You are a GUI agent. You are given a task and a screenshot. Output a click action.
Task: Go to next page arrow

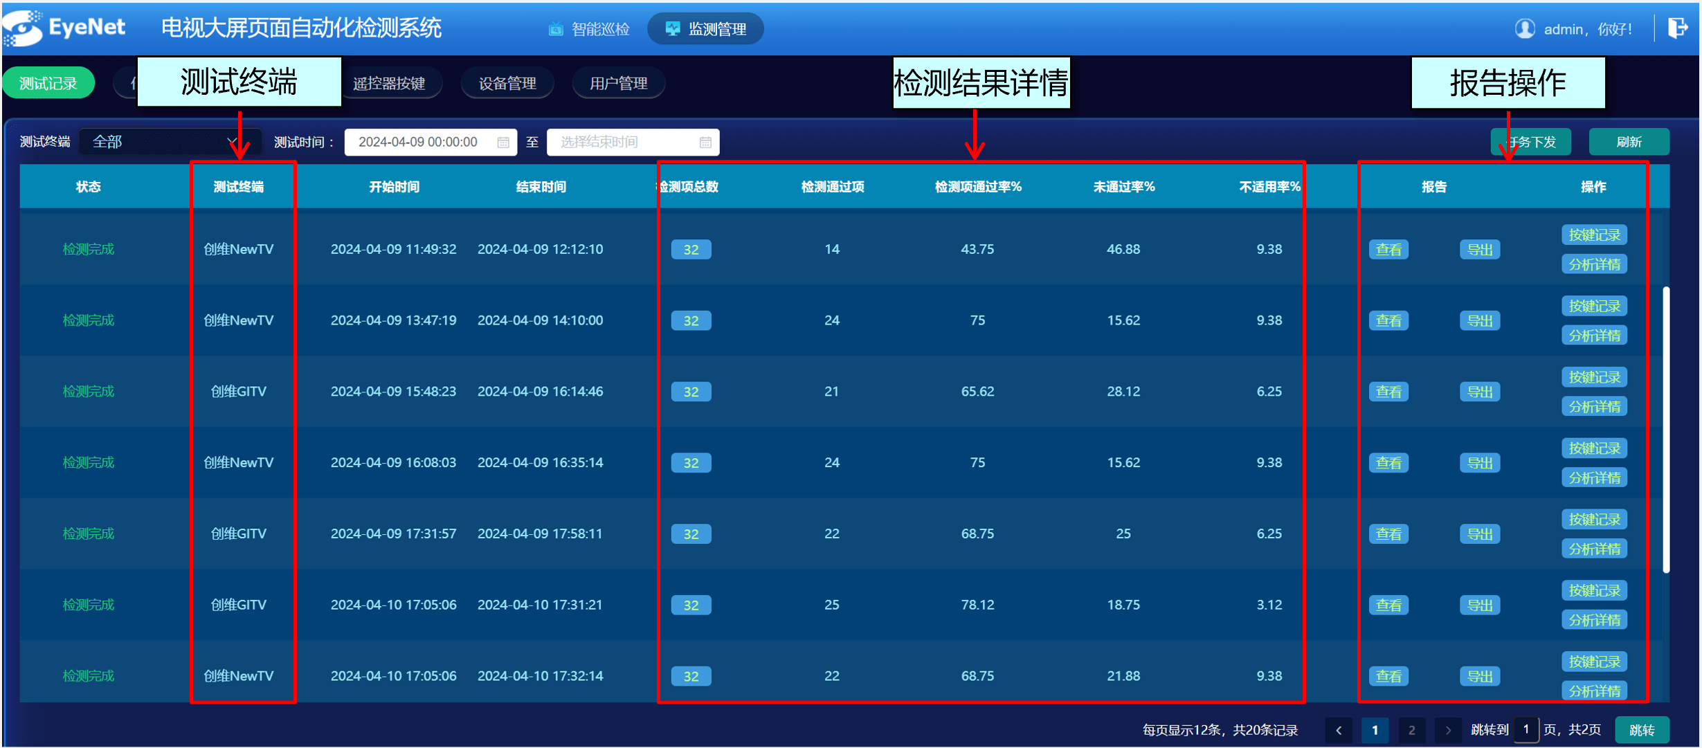point(1448,730)
